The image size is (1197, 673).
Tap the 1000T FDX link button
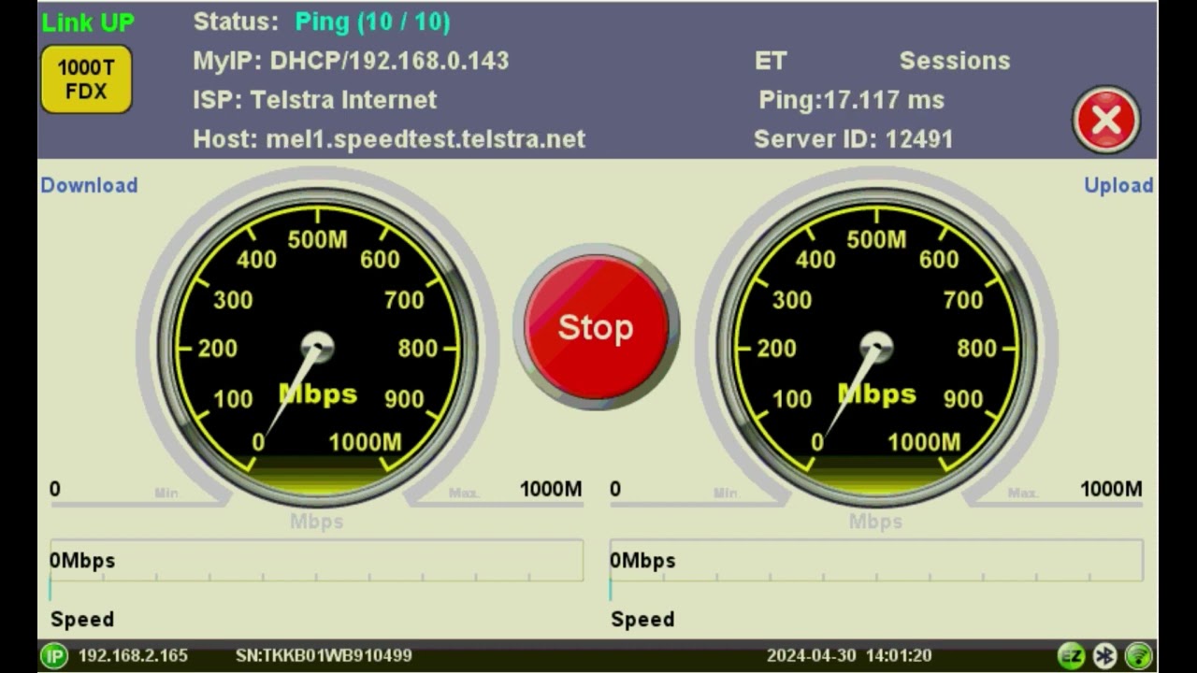86,79
